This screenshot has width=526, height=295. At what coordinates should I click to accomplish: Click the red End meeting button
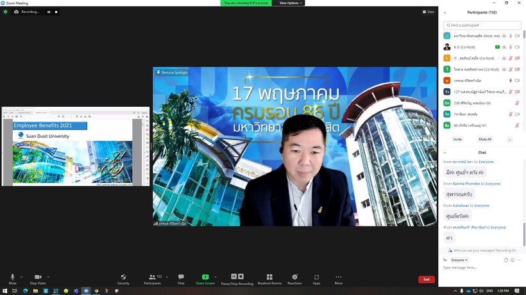point(427,279)
